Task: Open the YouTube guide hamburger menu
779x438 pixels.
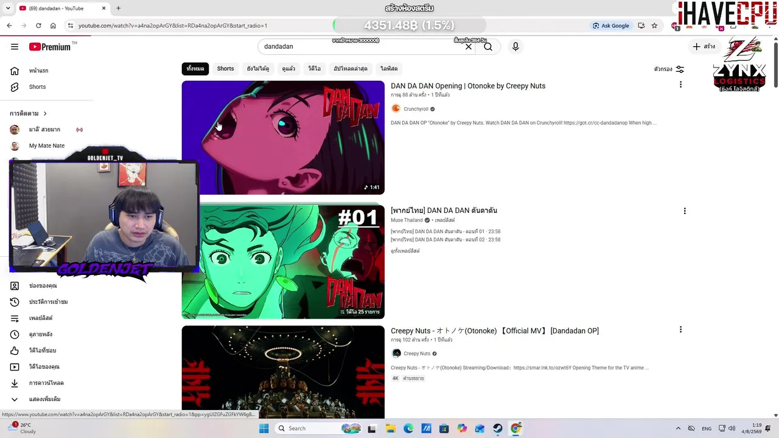Action: tap(15, 47)
